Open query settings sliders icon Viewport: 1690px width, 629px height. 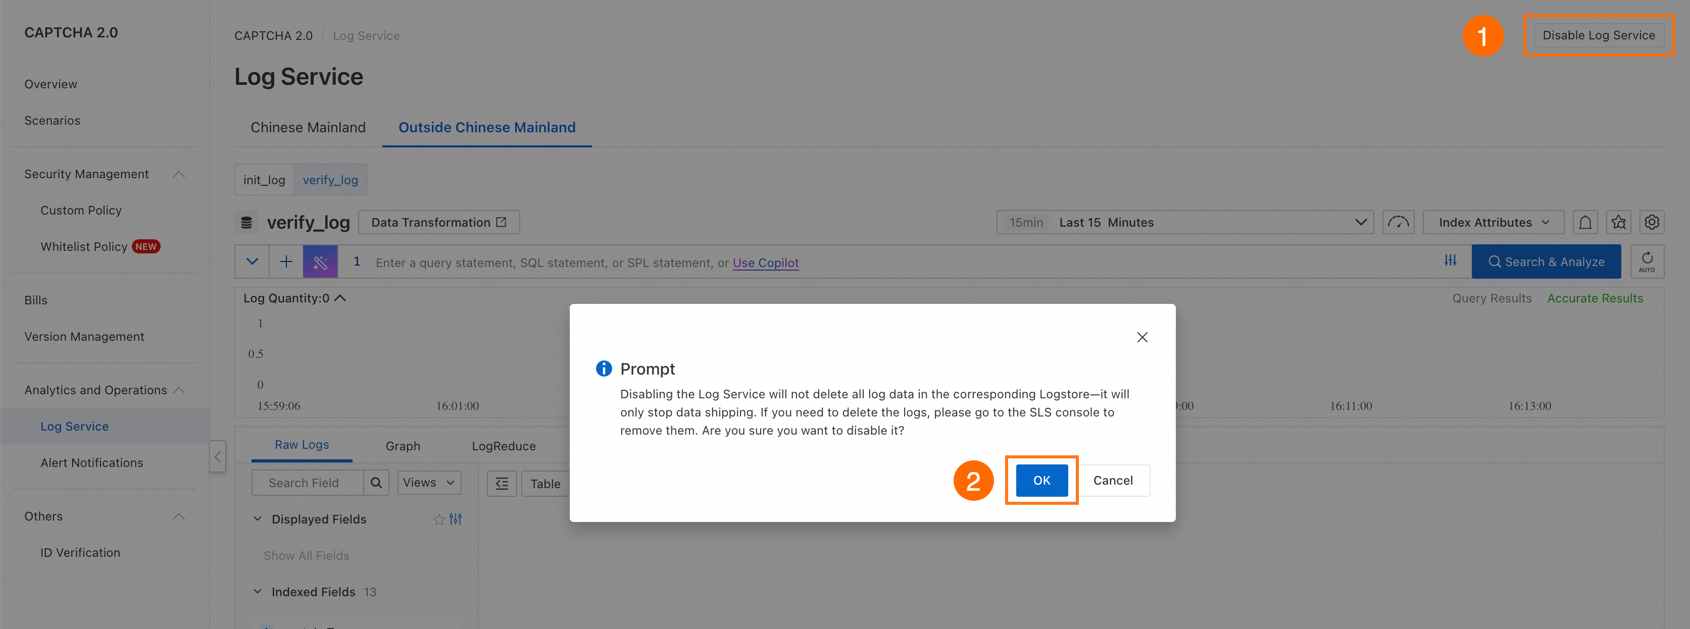point(1450,261)
